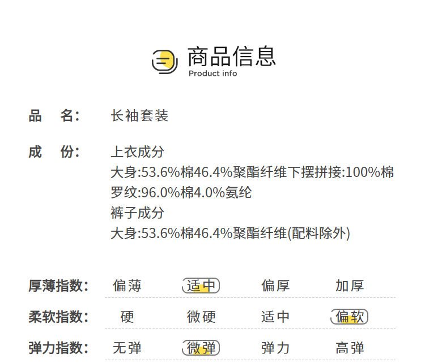
Task: Choose 无弹 in the elasticity row
Action: pos(127,348)
